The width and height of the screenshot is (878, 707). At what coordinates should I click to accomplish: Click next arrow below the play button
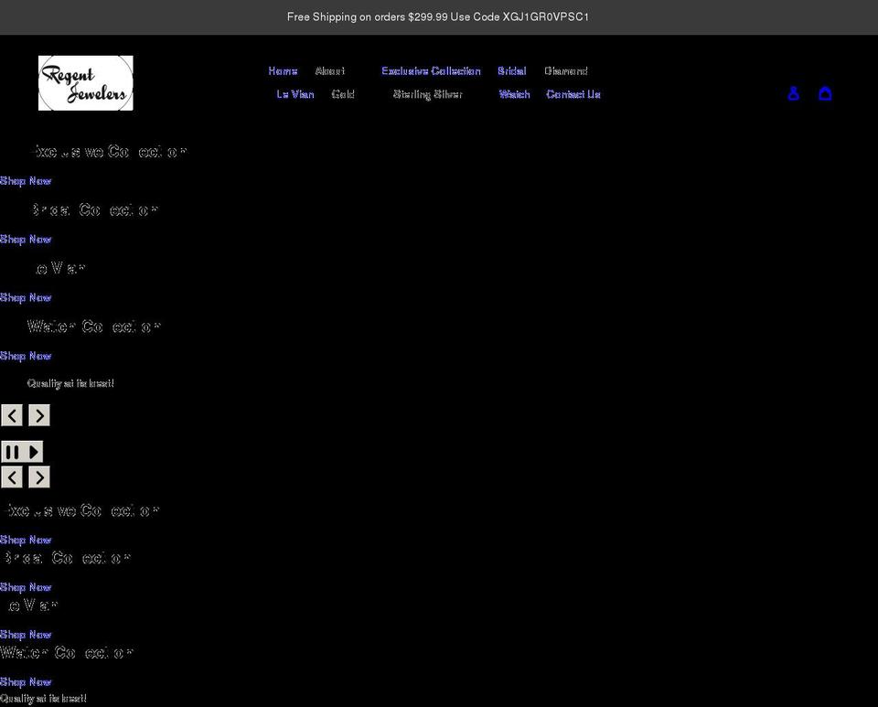click(39, 477)
